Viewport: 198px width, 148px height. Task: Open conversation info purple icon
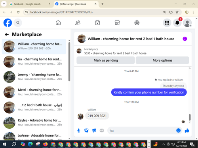(x=185, y=39)
